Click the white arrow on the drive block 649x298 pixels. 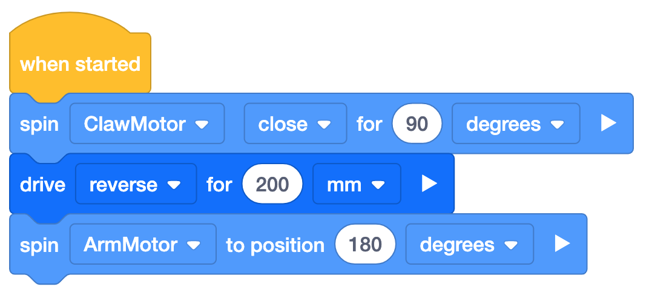click(x=429, y=184)
